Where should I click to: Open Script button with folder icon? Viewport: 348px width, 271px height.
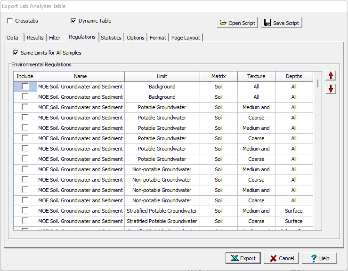pos(237,23)
